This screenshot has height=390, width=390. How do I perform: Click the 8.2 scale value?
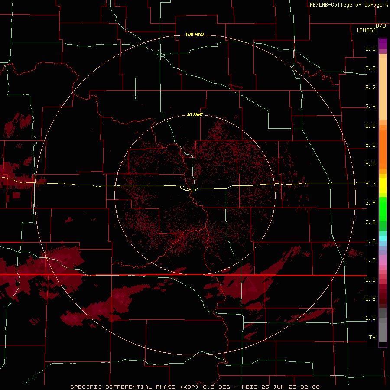click(370, 87)
